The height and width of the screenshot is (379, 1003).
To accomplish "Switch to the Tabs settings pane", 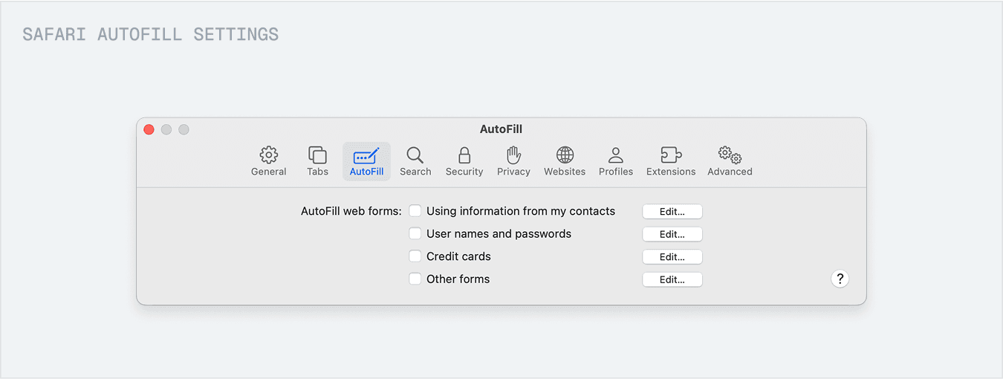I will (317, 155).
